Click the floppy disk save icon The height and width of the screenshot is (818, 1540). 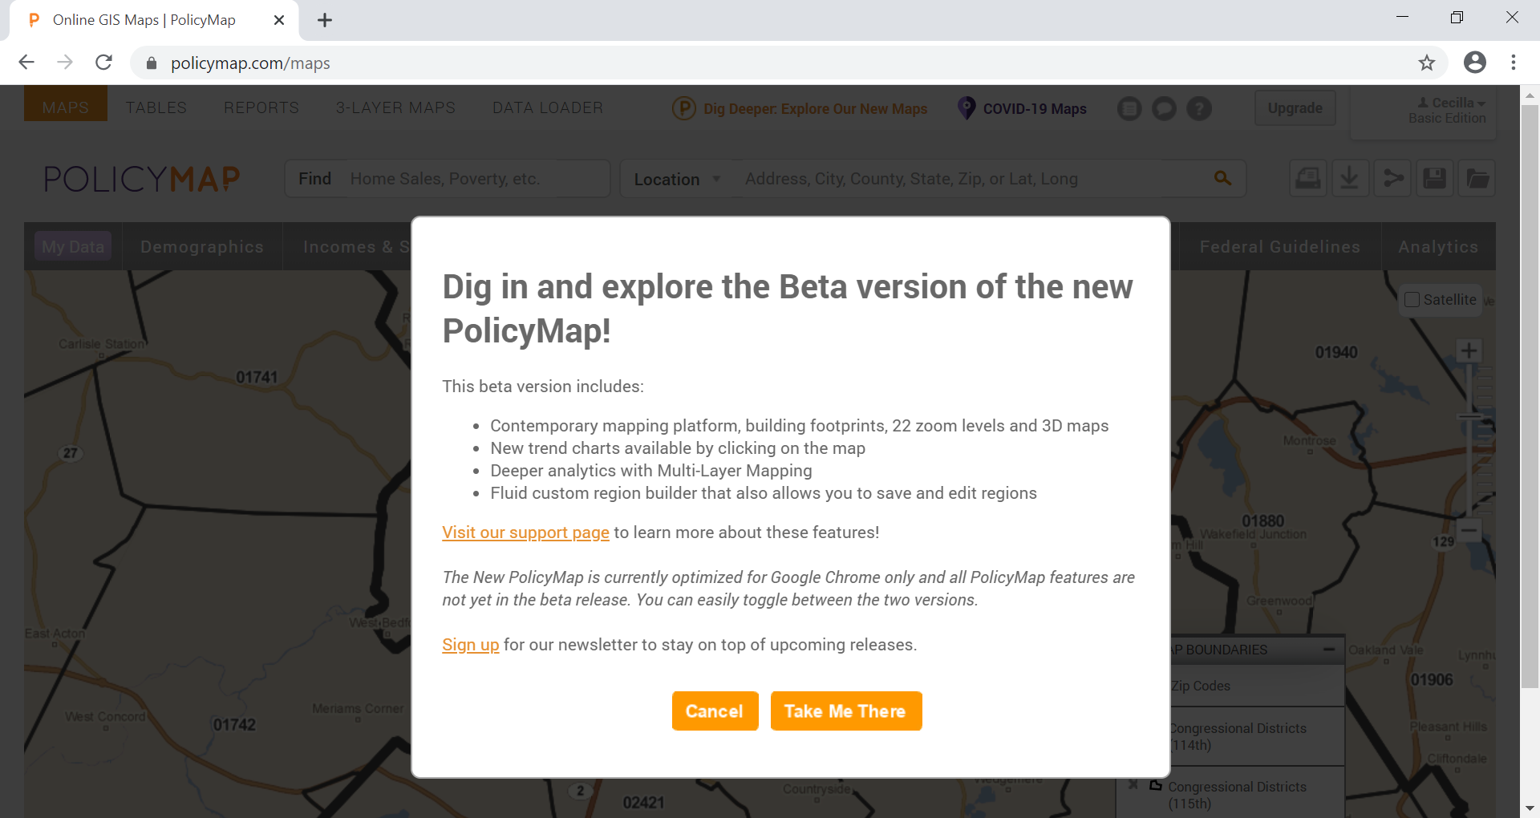coord(1435,178)
